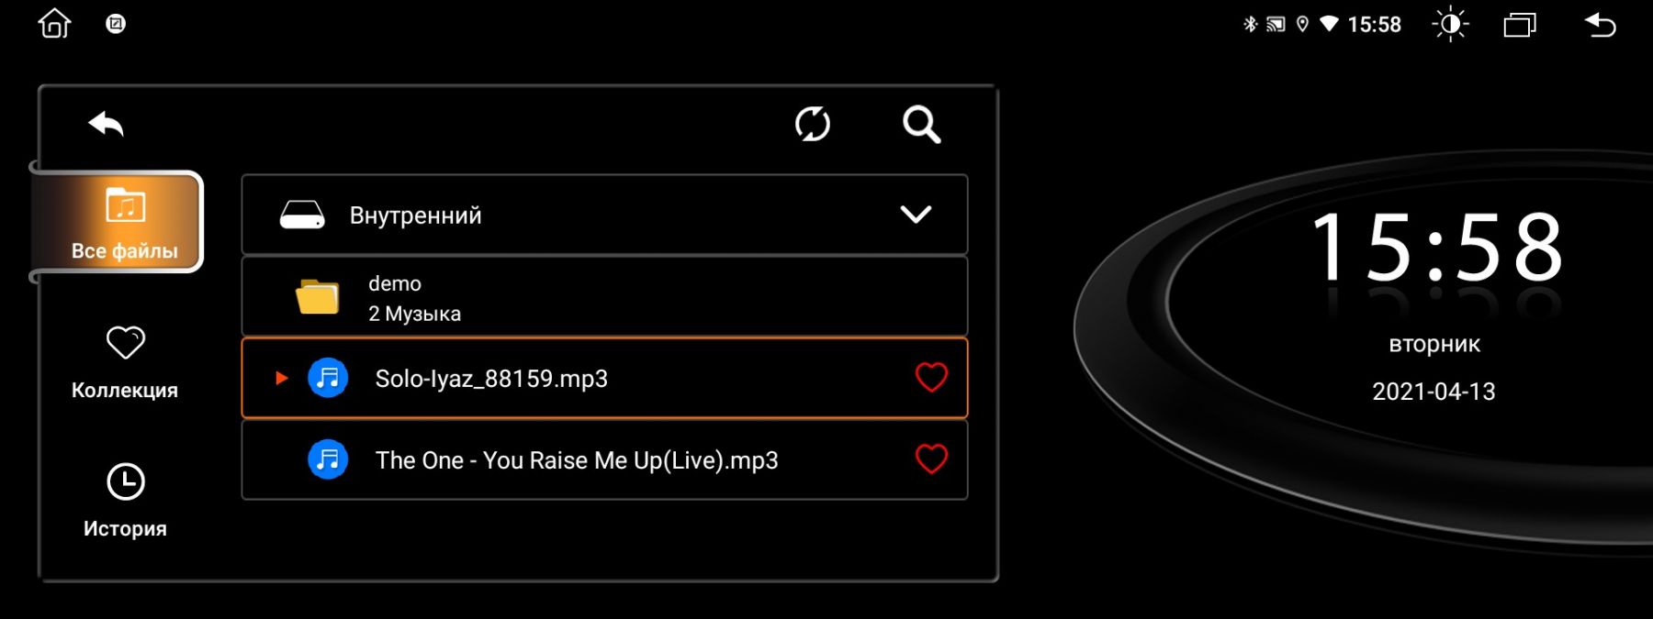Play Solo-Iyaz_88159.mp3 track
This screenshot has height=619, width=1653.
click(x=604, y=378)
